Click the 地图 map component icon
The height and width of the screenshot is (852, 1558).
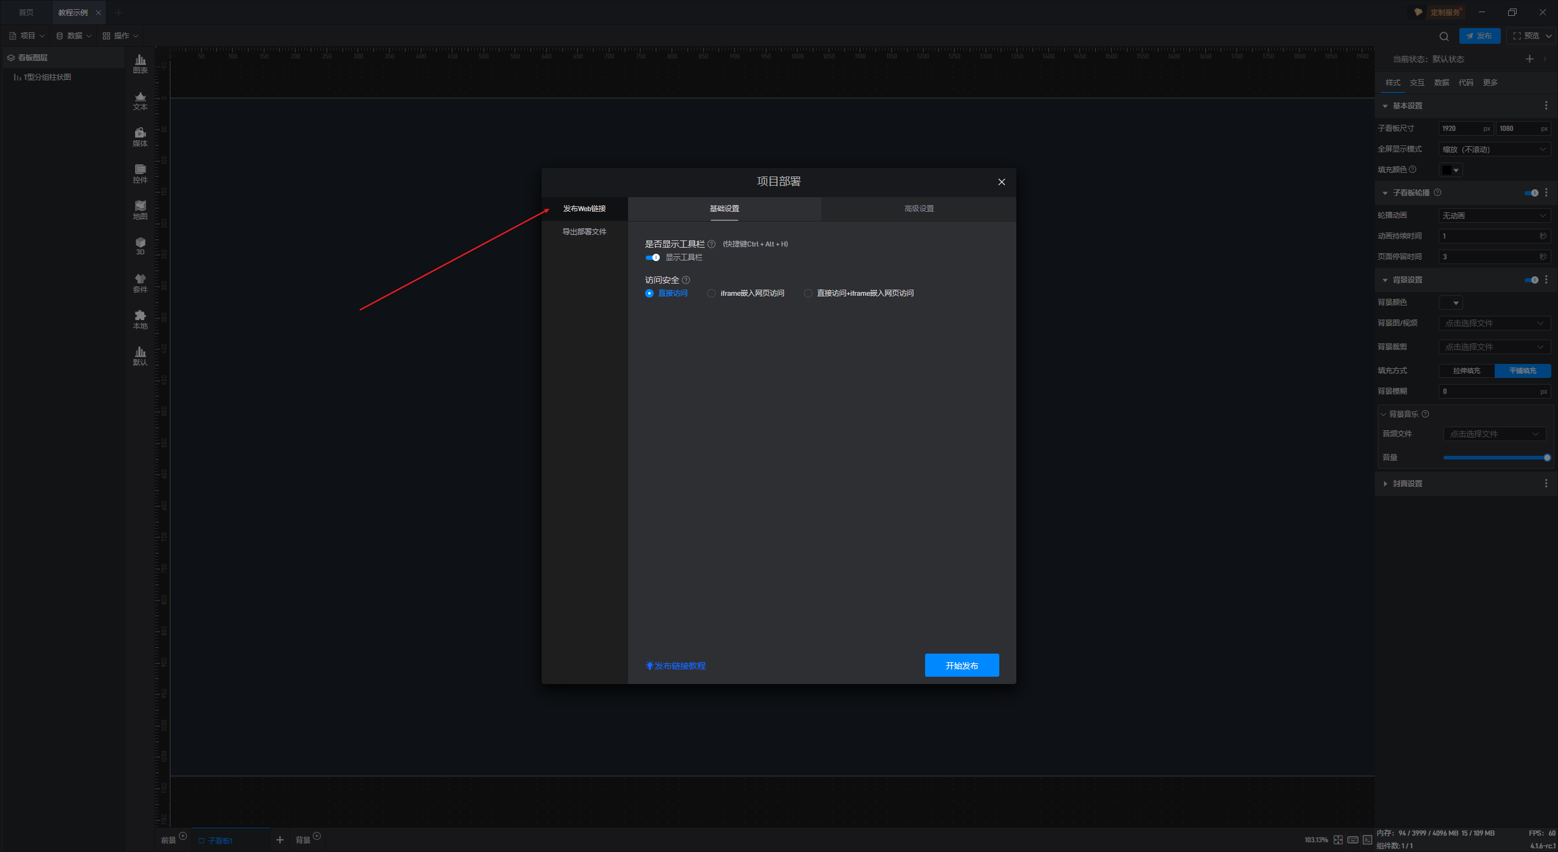(140, 209)
